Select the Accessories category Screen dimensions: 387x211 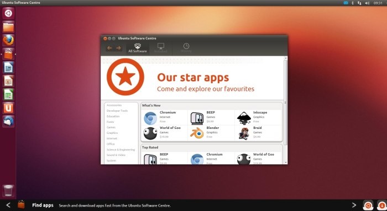(114, 105)
